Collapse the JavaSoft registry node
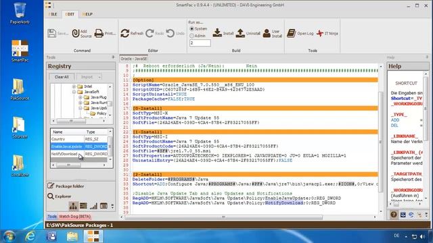The width and height of the screenshot is (433, 243). tap(74, 92)
